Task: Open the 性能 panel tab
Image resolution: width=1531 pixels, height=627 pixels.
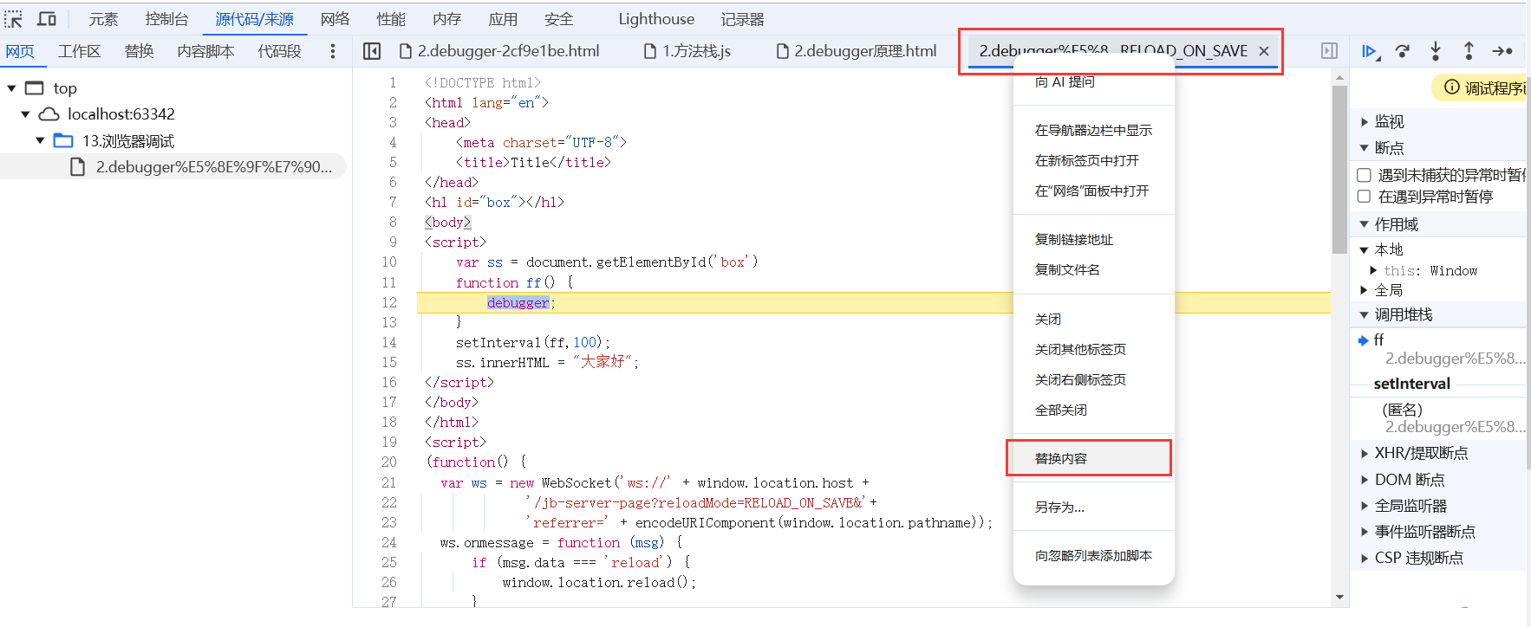Action: (x=391, y=19)
